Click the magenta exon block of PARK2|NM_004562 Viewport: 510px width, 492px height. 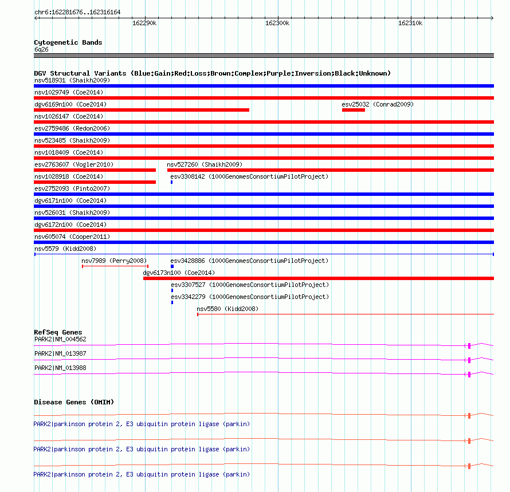[x=469, y=346]
